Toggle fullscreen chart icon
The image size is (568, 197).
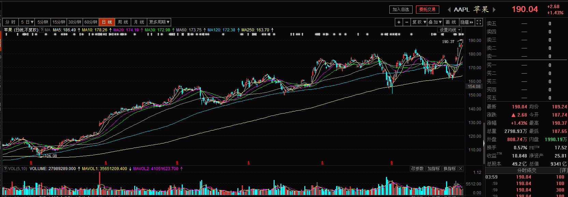(x=479, y=22)
